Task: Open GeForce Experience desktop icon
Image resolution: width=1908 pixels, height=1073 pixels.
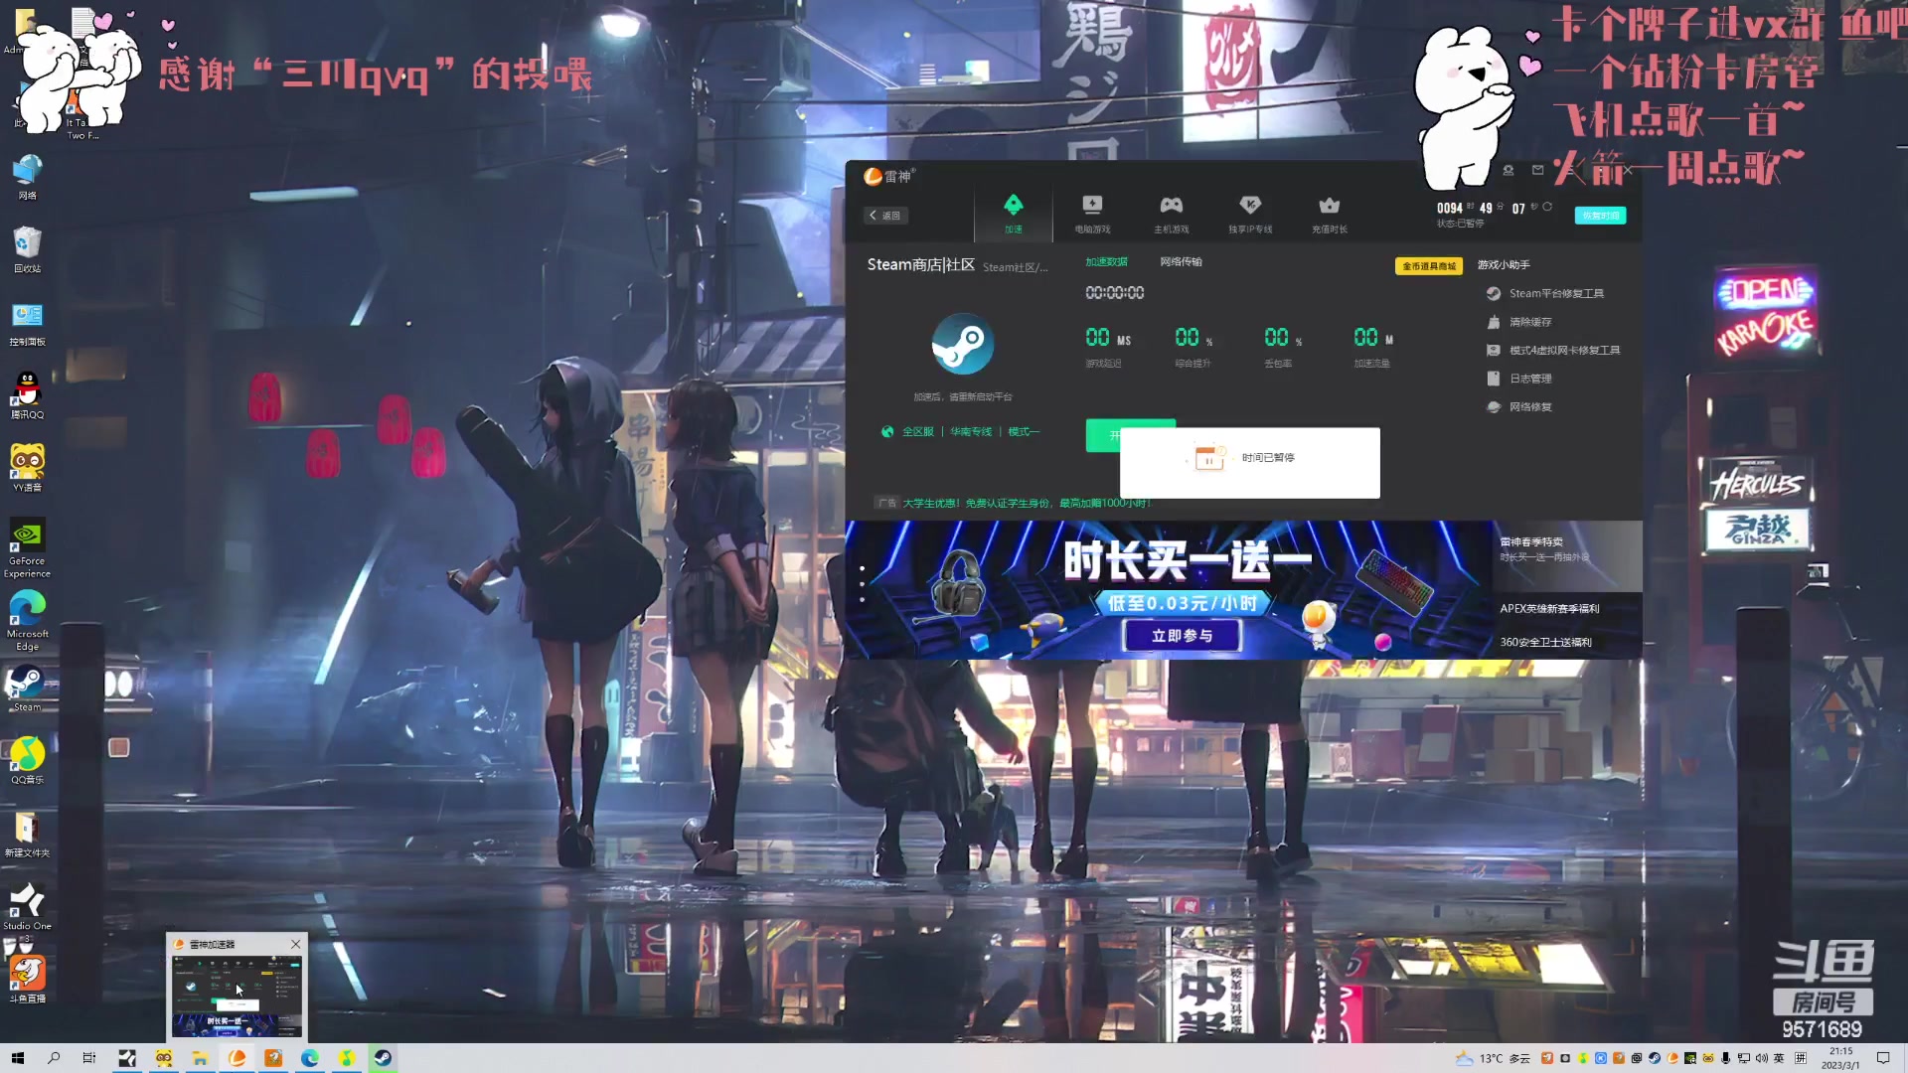Action: [x=27, y=548]
